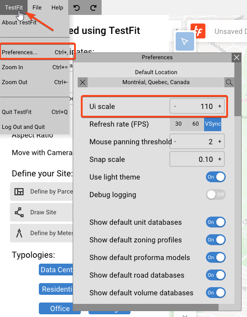Turn off Use light theme toggle
Viewport: 247px width, 317px height.
tap(216, 177)
